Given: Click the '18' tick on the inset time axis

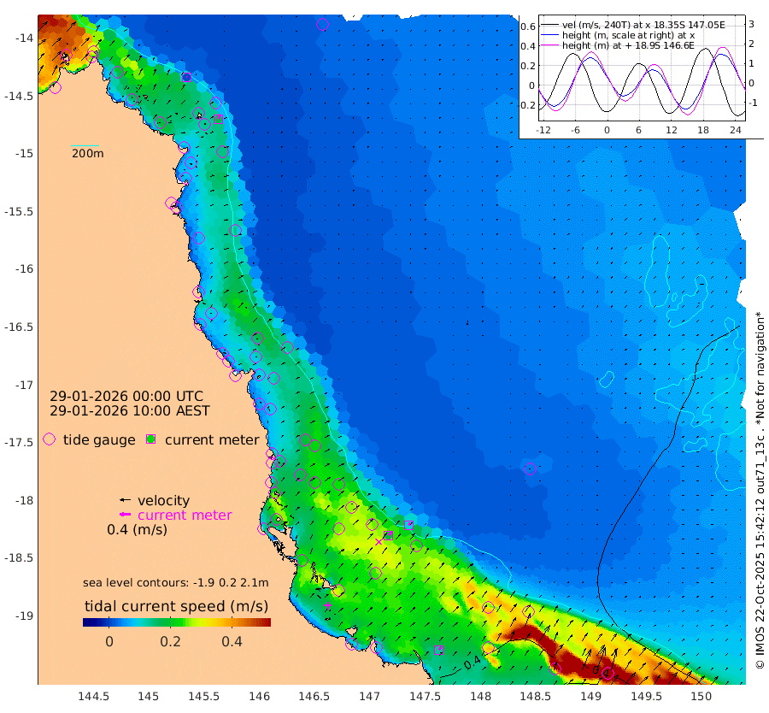Looking at the screenshot, I should tap(703, 130).
